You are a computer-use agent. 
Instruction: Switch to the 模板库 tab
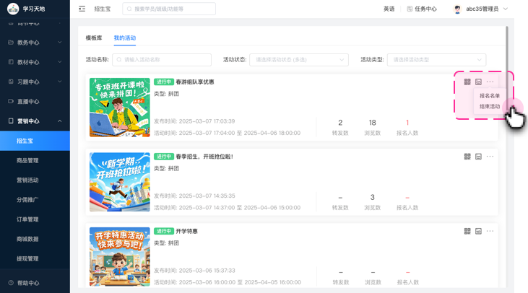pos(94,38)
